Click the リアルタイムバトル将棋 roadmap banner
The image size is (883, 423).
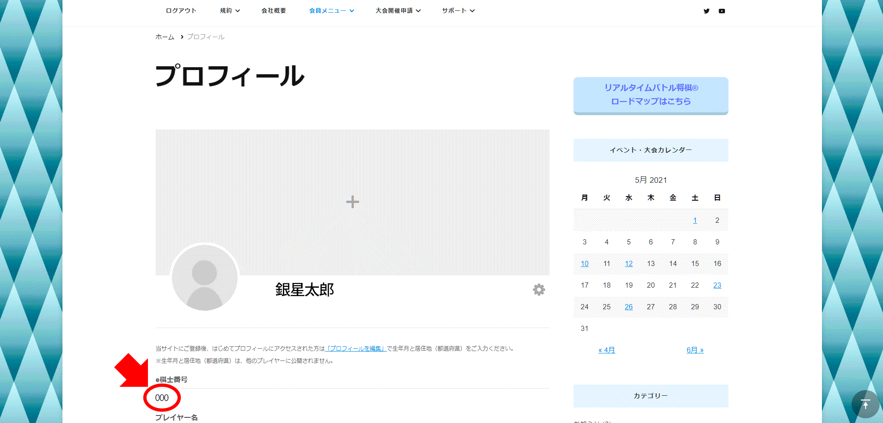coord(651,96)
